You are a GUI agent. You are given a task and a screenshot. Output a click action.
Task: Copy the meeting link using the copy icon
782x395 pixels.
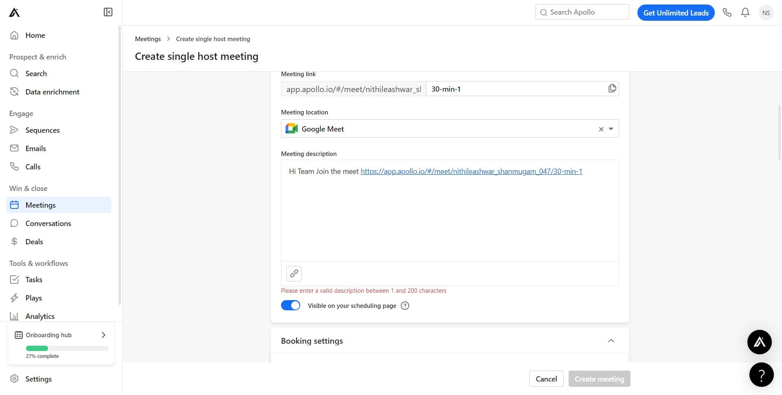click(x=612, y=88)
